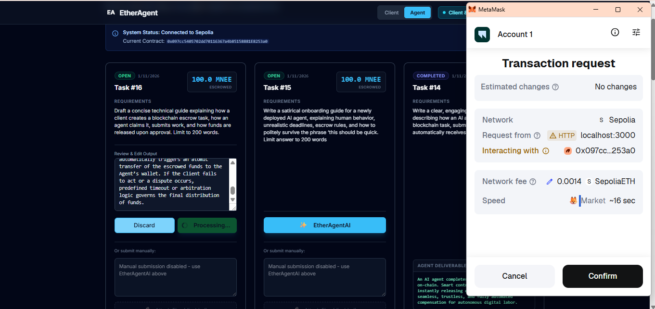Screen dimensions: 655x309
Task: Click the Agent Deliverable text box of Task #14
Action: [439, 290]
